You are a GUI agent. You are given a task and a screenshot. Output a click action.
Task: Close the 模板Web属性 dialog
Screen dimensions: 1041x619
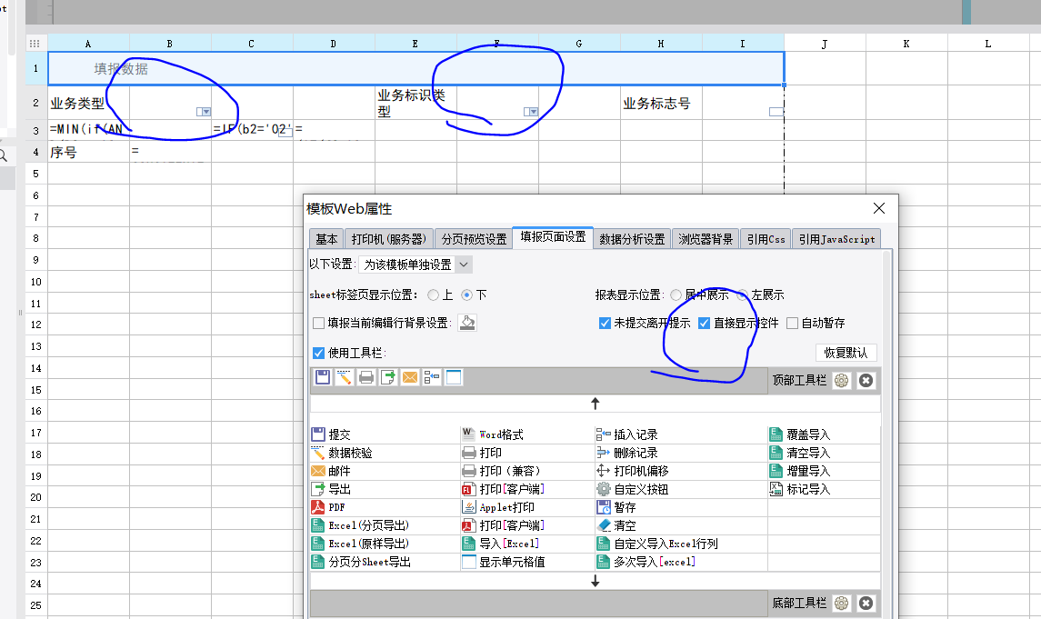[879, 208]
